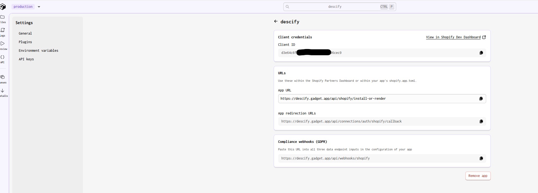Screen dimensions: 538x193
Task: Click the App redirection URL field
Action: pyautogui.click(x=382, y=121)
